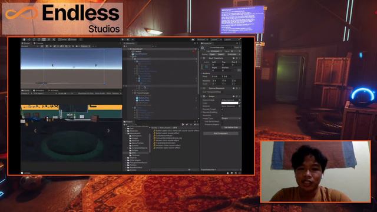
Task: Open the Image Type dropdown
Action: tap(231, 118)
